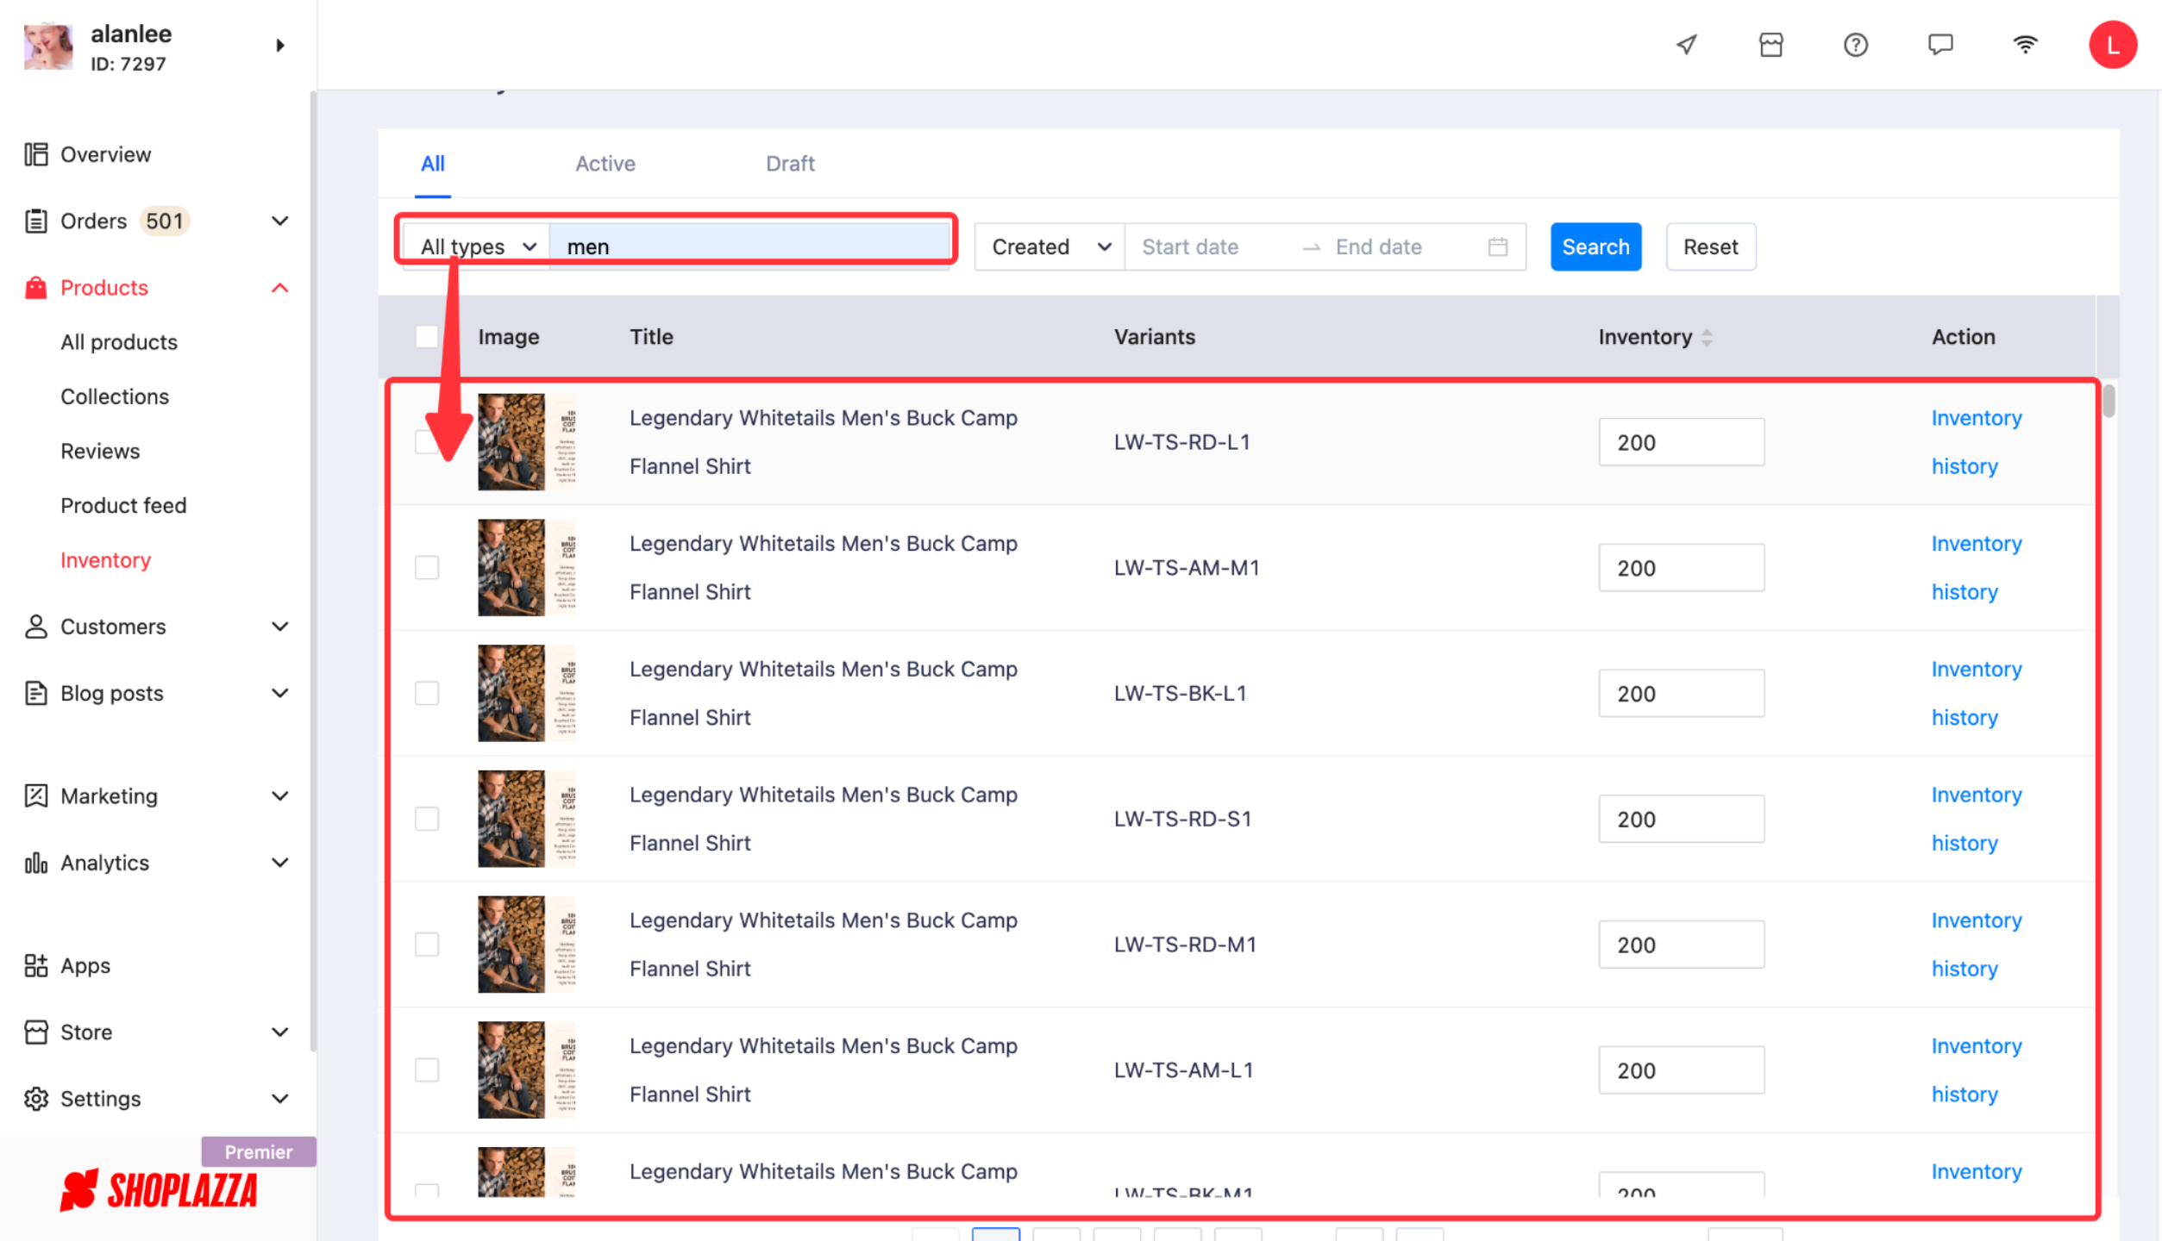The width and height of the screenshot is (2162, 1241).
Task: Open Inventory history for LW-TS-RD-L1
Action: coord(1977,442)
